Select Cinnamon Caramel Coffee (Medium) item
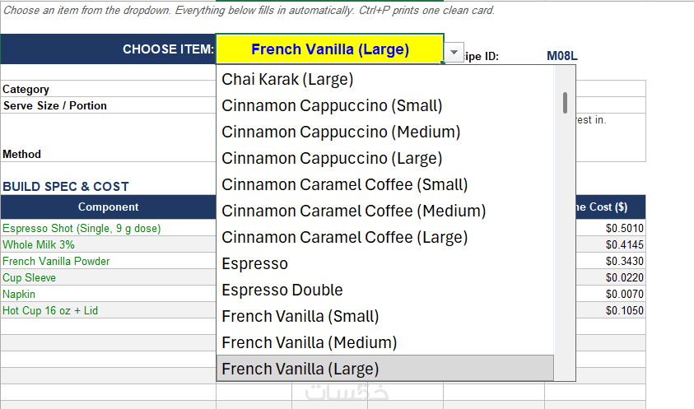The height and width of the screenshot is (409, 694). coord(385,211)
